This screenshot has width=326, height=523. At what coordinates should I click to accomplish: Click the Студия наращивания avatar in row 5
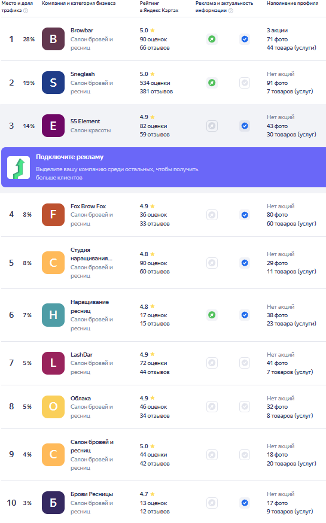click(53, 263)
